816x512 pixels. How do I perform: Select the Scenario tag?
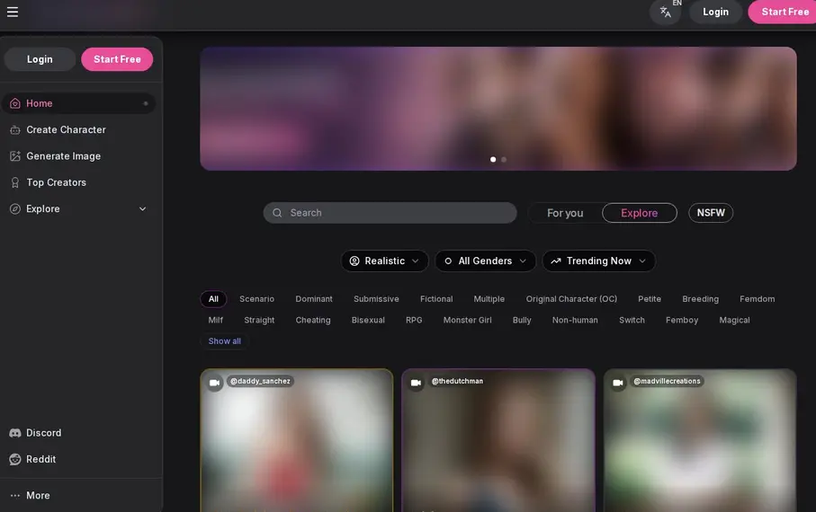(256, 299)
